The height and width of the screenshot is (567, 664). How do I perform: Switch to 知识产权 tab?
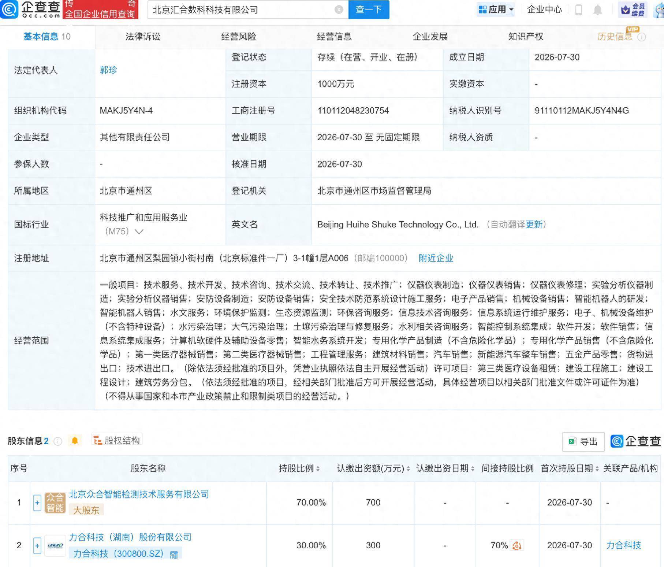(526, 37)
